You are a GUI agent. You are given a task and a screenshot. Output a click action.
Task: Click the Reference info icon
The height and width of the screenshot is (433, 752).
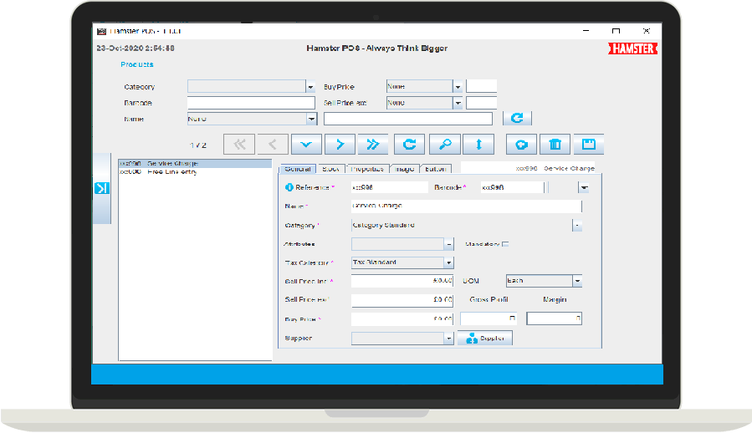pos(289,187)
